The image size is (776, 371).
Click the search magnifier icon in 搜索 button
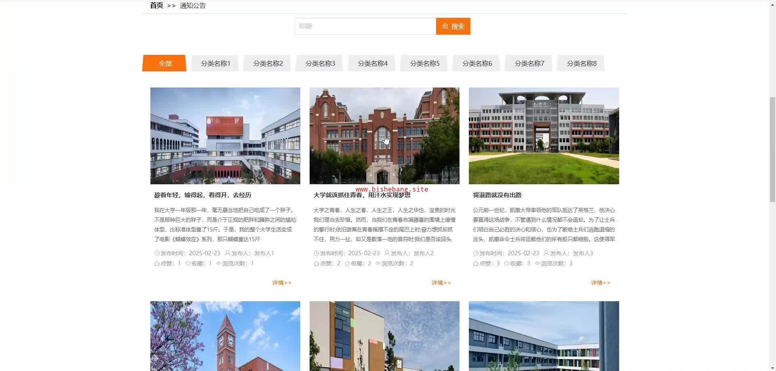tap(445, 26)
